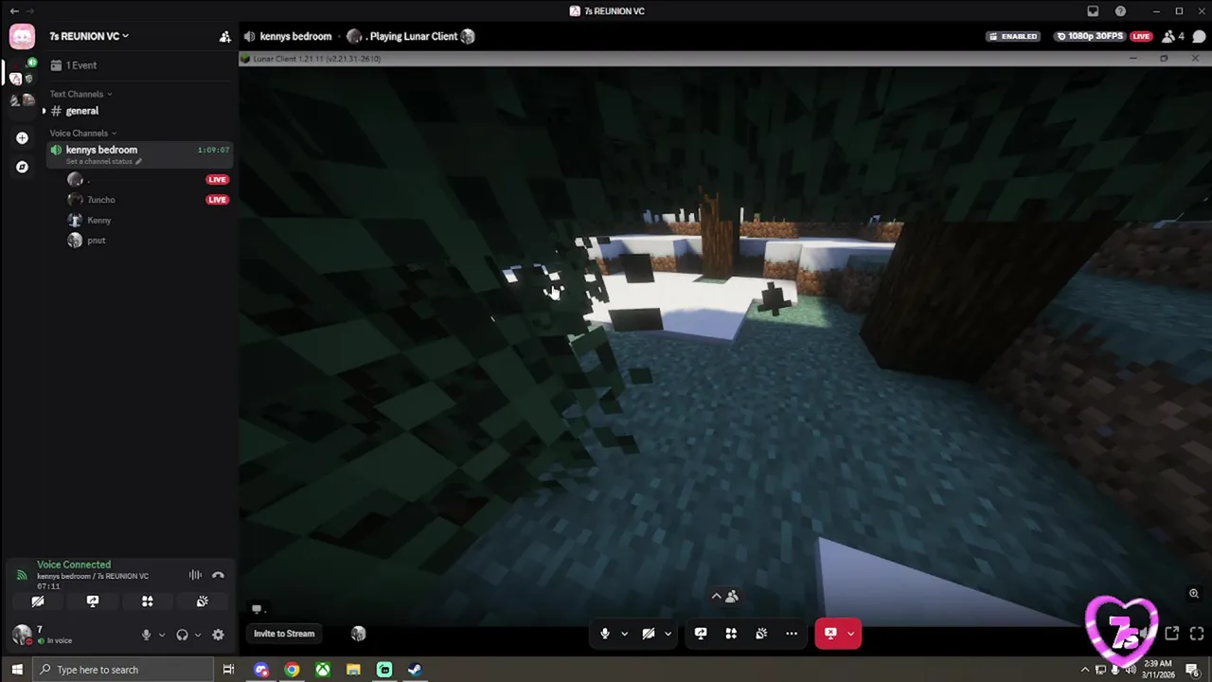
Task: Open More options three-dots in stream bar
Action: coord(792,634)
